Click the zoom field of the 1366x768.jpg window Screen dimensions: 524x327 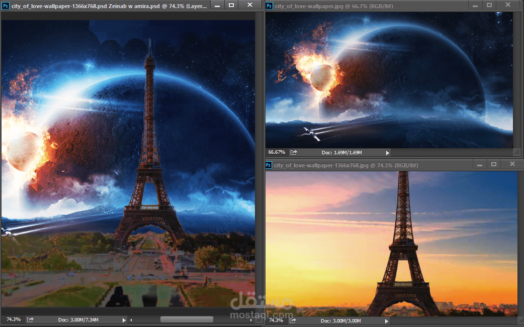(x=276, y=320)
